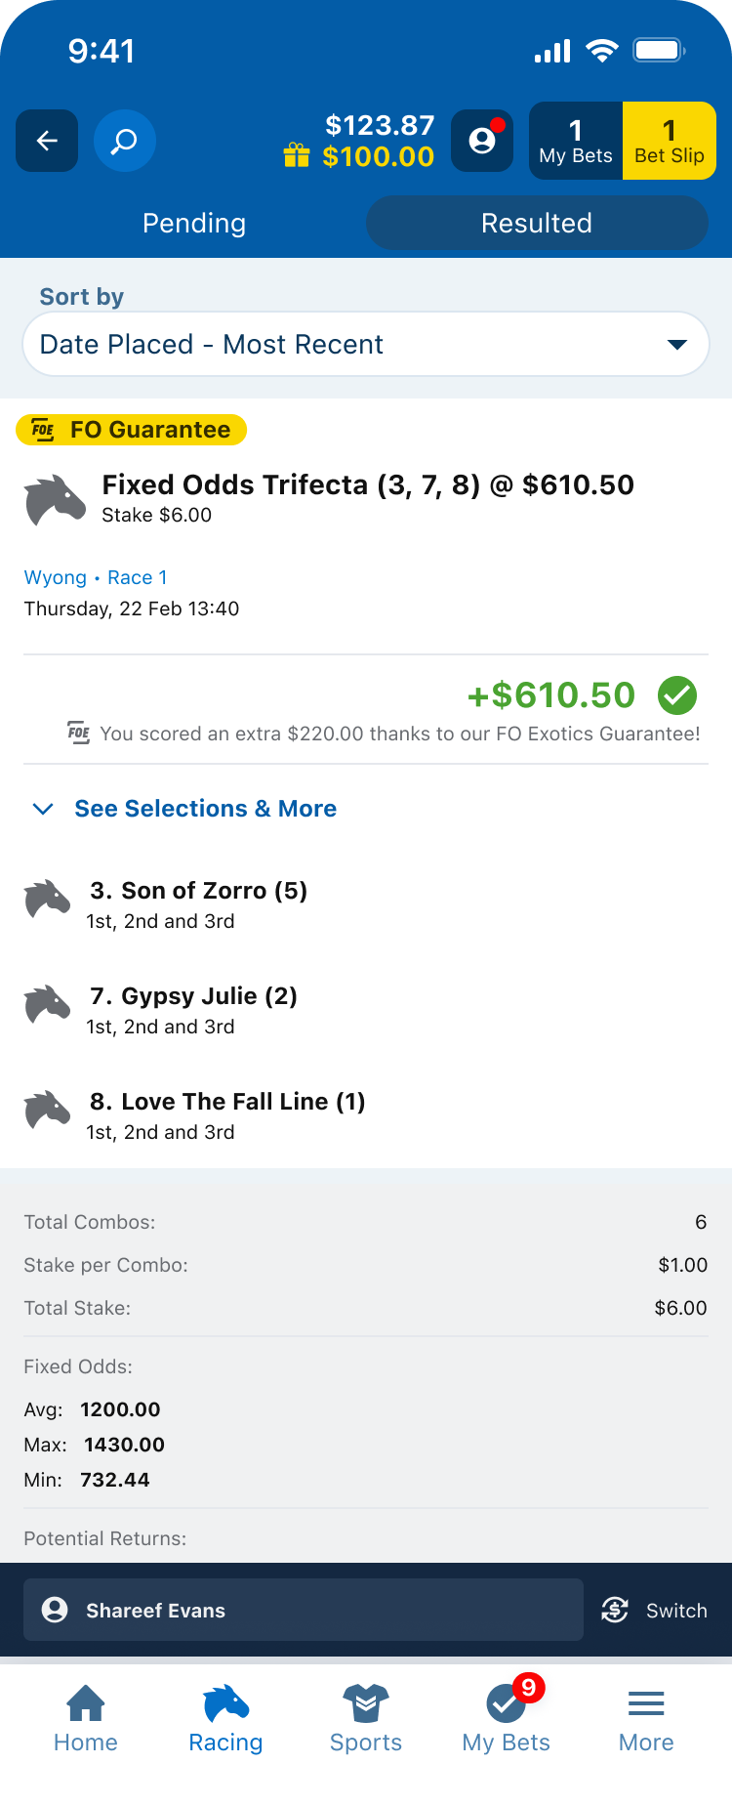The height and width of the screenshot is (1805, 732).
Task: Follow the Wyong Race 1 link
Action: click(96, 577)
